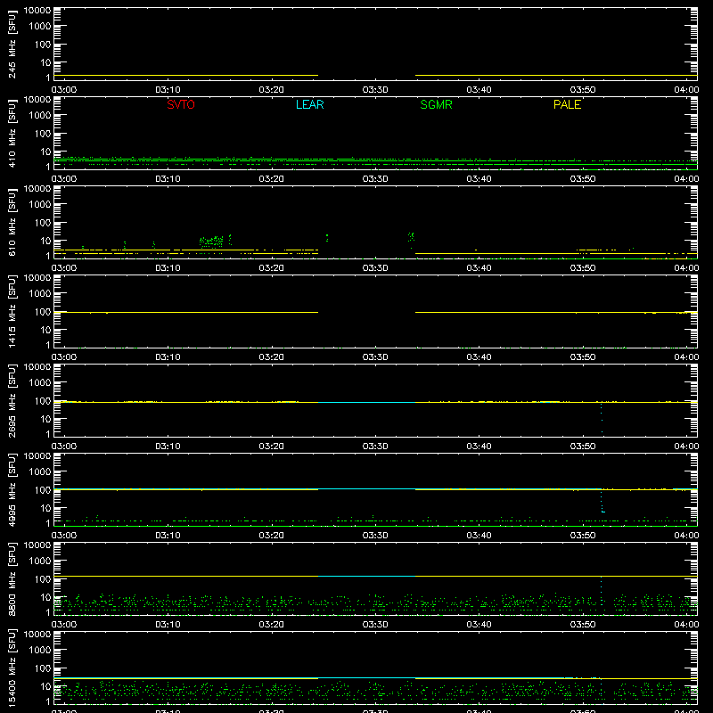Click cyan dropout spike in 2695 MHz panel
This screenshot has width=713, height=713.
point(602,417)
